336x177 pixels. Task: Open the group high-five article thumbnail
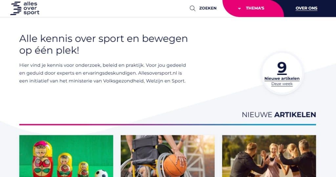269,156
